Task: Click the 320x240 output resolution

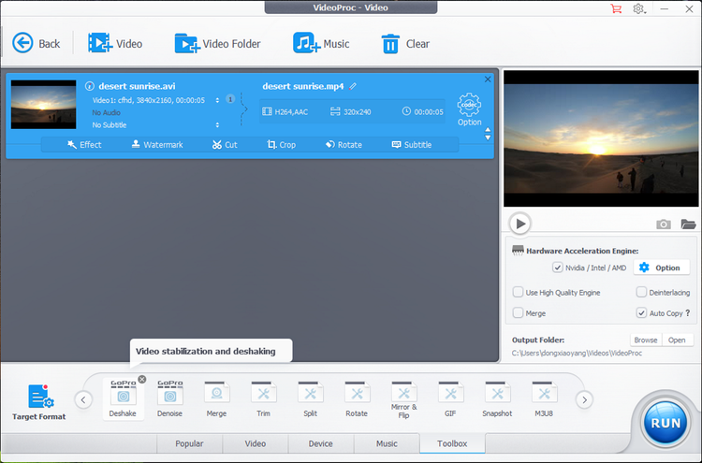Action: (351, 112)
